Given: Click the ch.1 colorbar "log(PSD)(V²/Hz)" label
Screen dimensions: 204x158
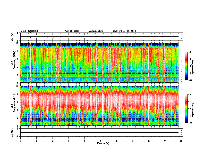Looking at the screenshot, I should tap(193, 67).
